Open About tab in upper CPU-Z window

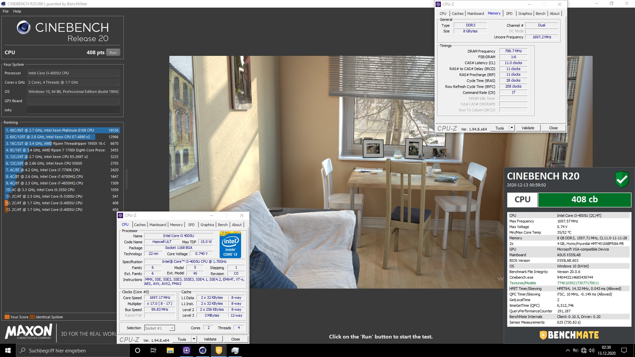555,14
